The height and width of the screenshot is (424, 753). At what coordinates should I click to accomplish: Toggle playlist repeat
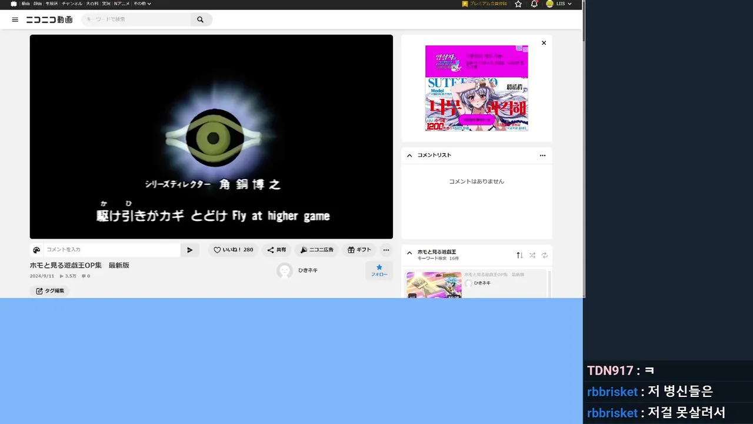pos(545,255)
